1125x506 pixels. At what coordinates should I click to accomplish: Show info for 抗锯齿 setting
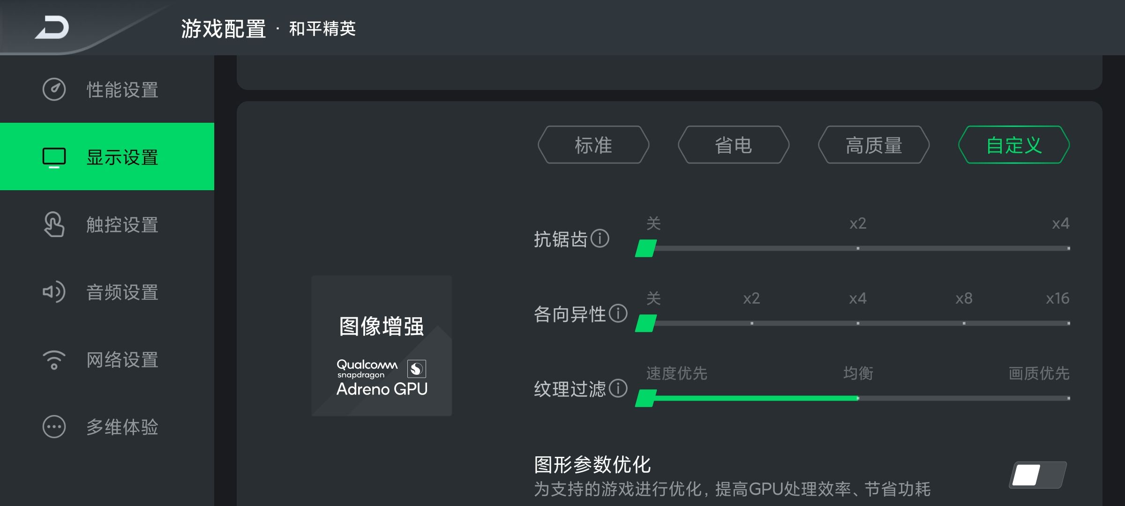pyautogui.click(x=600, y=238)
